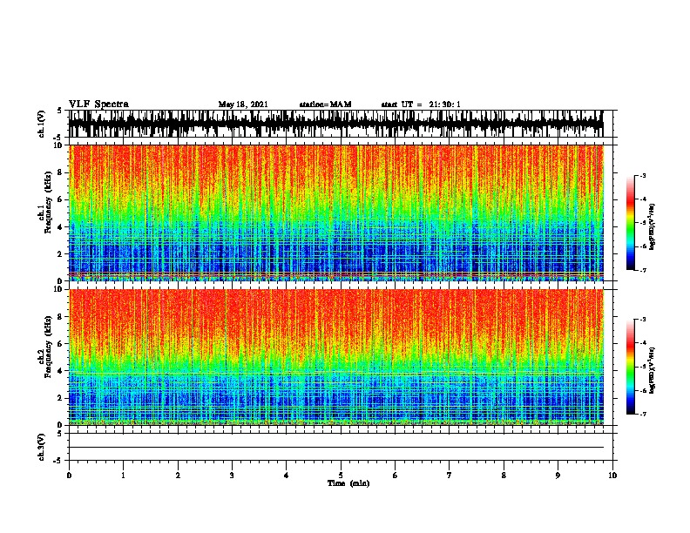Click the flat ch.3 voltage trace panel

341,447
